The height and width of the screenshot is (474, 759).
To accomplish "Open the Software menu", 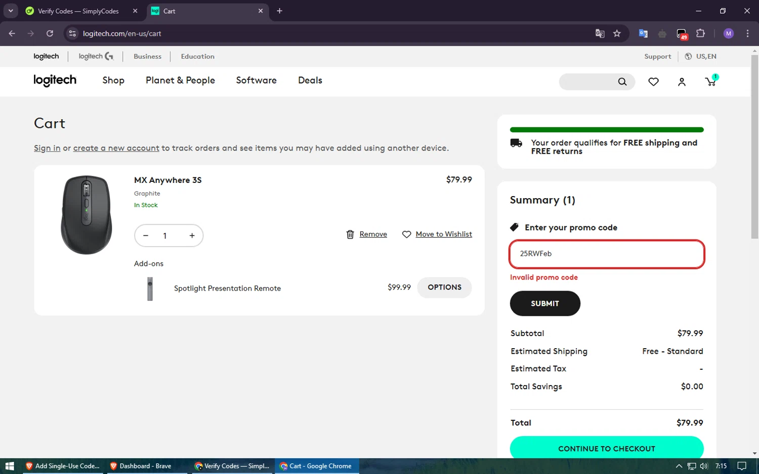I will point(256,80).
